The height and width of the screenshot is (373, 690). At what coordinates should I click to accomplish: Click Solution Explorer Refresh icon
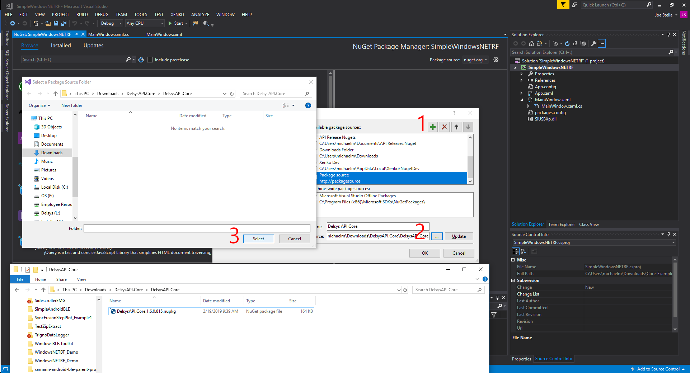[x=567, y=43]
